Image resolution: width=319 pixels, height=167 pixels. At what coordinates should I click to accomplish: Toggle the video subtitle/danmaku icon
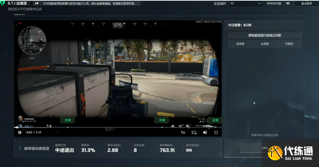click(194, 133)
